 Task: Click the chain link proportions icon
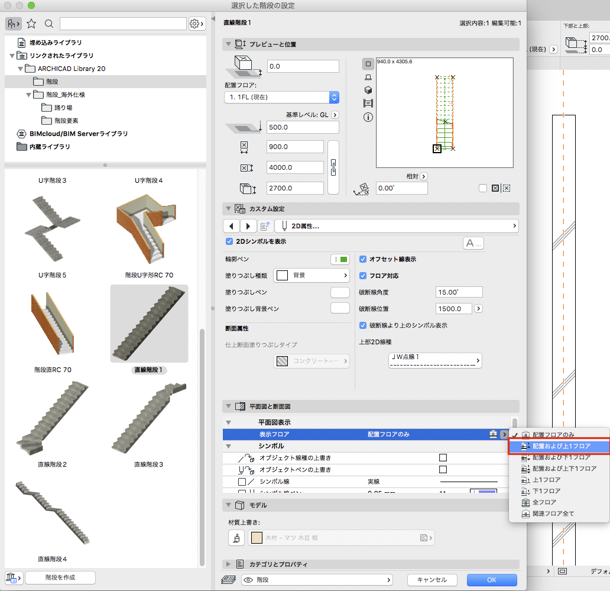pyautogui.click(x=333, y=167)
